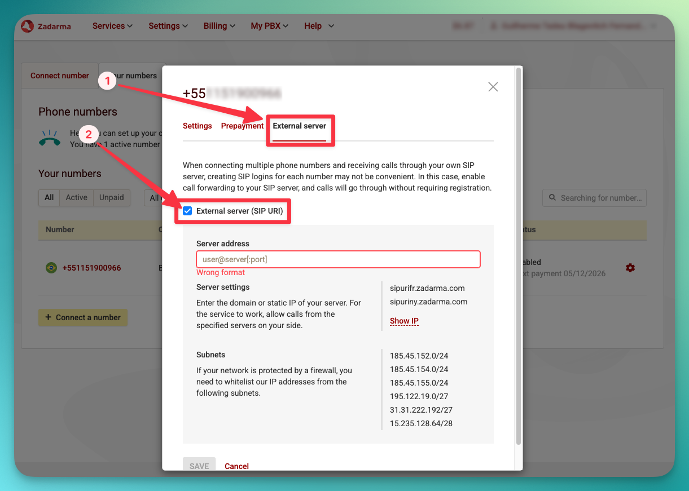Click arrow marker labeled 1
This screenshot has height=491, width=689.
[x=107, y=81]
